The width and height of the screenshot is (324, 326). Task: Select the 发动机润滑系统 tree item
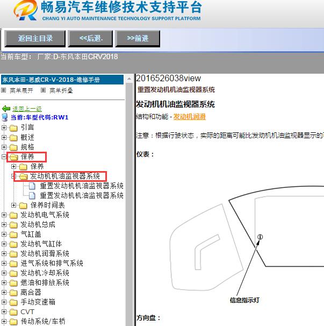[x=45, y=254]
